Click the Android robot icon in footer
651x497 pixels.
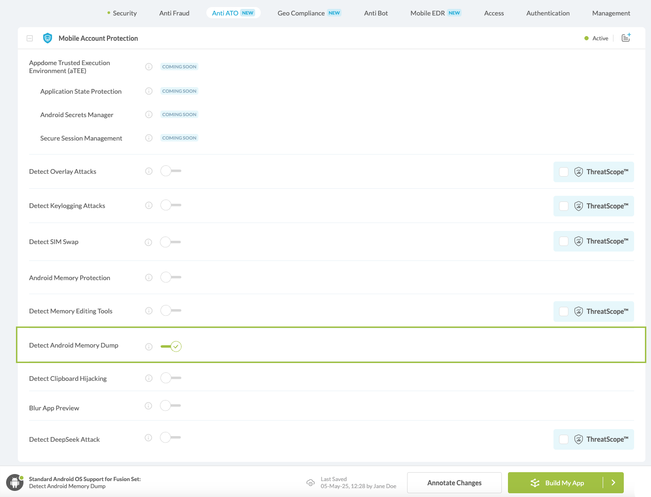point(15,482)
